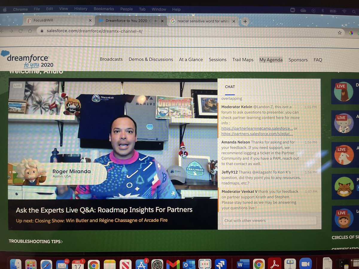Click the colorful extension icon in toolbar
This screenshot has height=269, width=359.
tap(351, 33)
